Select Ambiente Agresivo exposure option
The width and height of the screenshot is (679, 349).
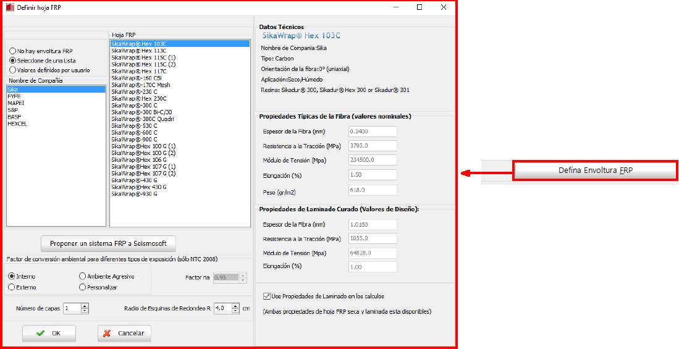tap(83, 277)
